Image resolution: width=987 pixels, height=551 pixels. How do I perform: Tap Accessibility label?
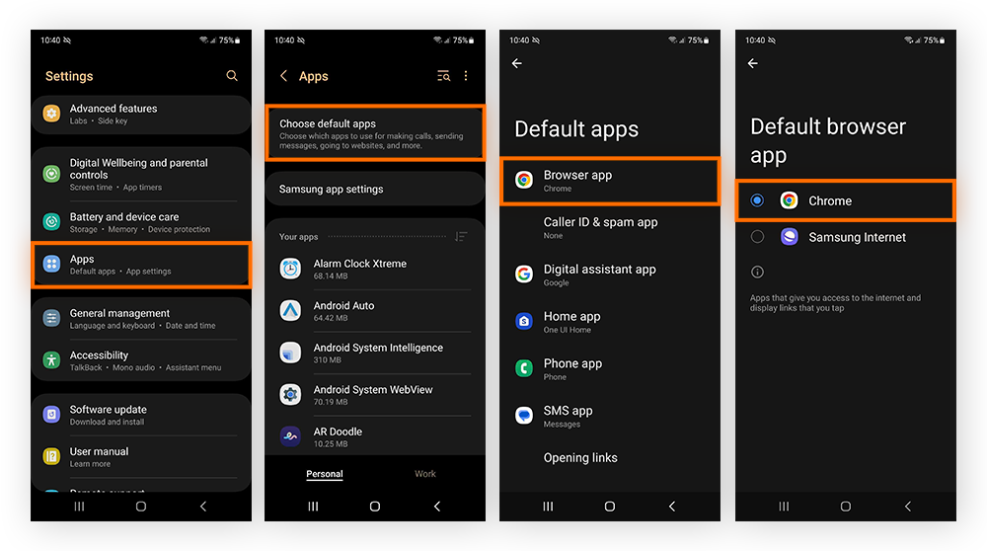coord(99,355)
